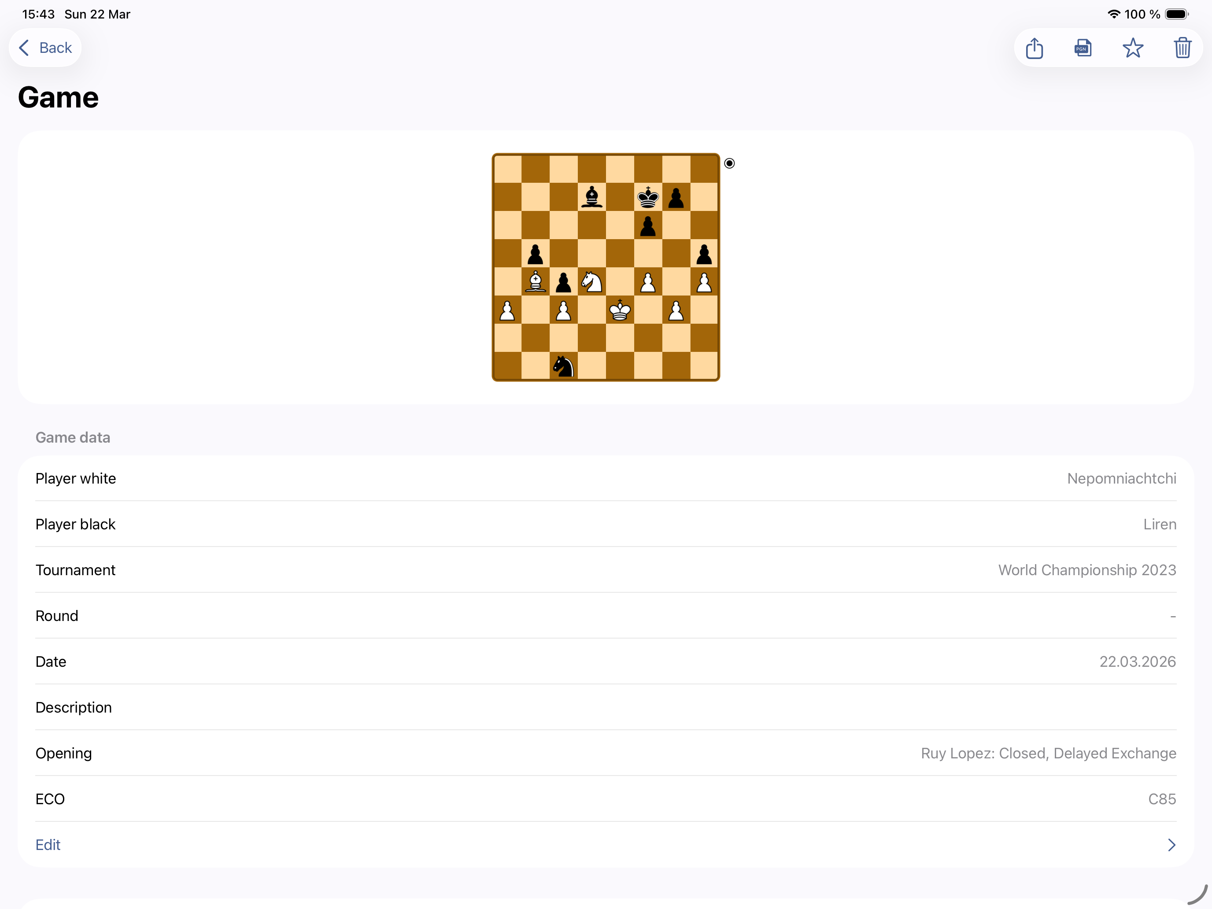Viewport: 1212px width, 909px height.
Task: Click the ECO code C85
Action: point(1162,799)
